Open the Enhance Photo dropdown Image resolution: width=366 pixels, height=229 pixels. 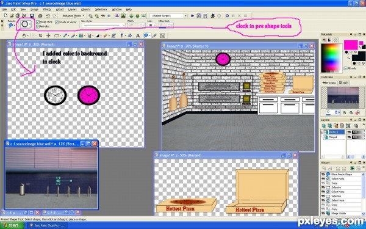(73, 16)
